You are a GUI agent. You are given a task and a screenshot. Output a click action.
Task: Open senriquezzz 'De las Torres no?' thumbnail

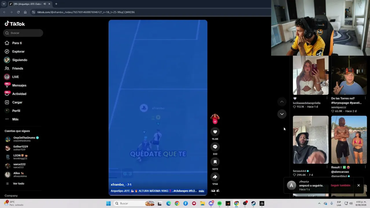349,75
